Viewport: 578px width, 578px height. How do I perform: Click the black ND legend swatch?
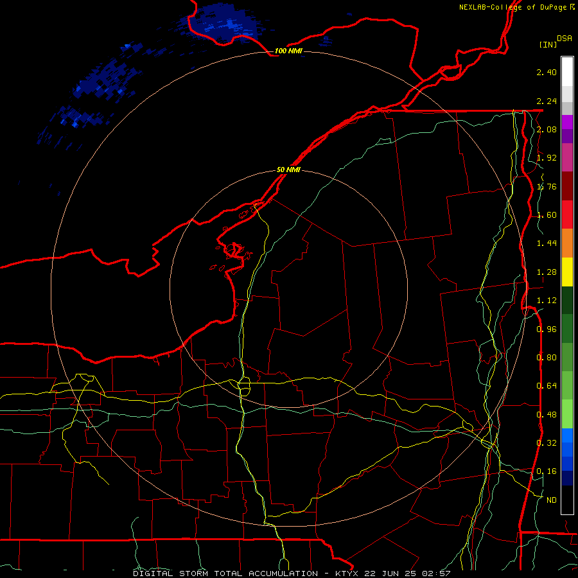pos(567,500)
